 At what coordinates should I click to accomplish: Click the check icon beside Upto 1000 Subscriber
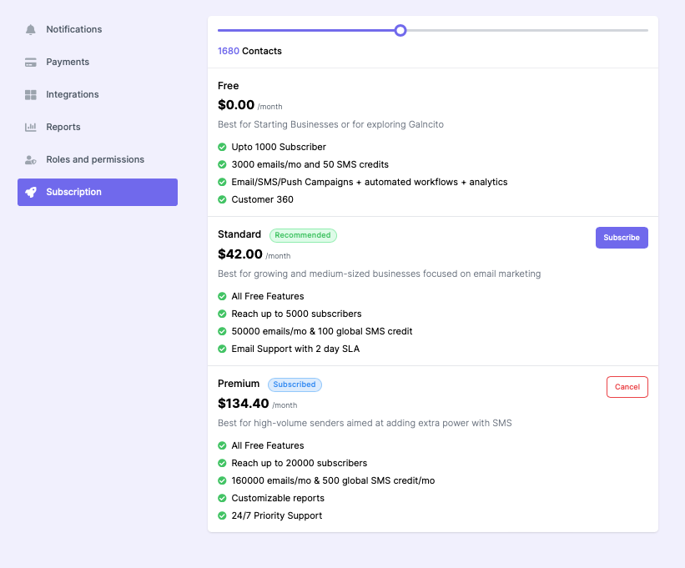click(x=222, y=147)
